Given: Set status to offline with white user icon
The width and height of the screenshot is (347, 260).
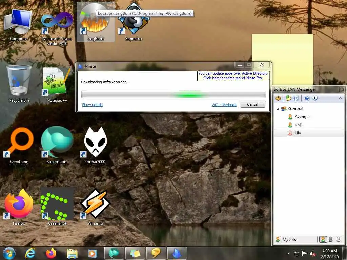Looking at the screenshot, I should tap(339, 239).
